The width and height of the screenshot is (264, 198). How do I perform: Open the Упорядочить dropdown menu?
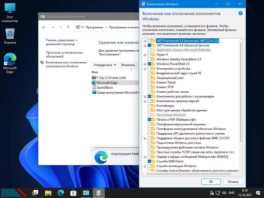(x=105, y=65)
